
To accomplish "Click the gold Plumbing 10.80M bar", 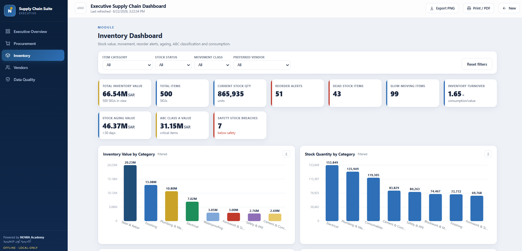I will coord(172,206).
